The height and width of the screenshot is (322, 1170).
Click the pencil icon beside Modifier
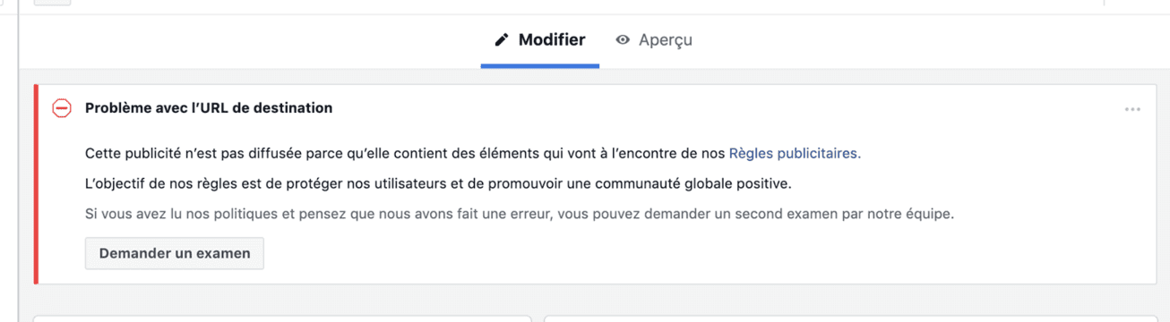tap(502, 40)
